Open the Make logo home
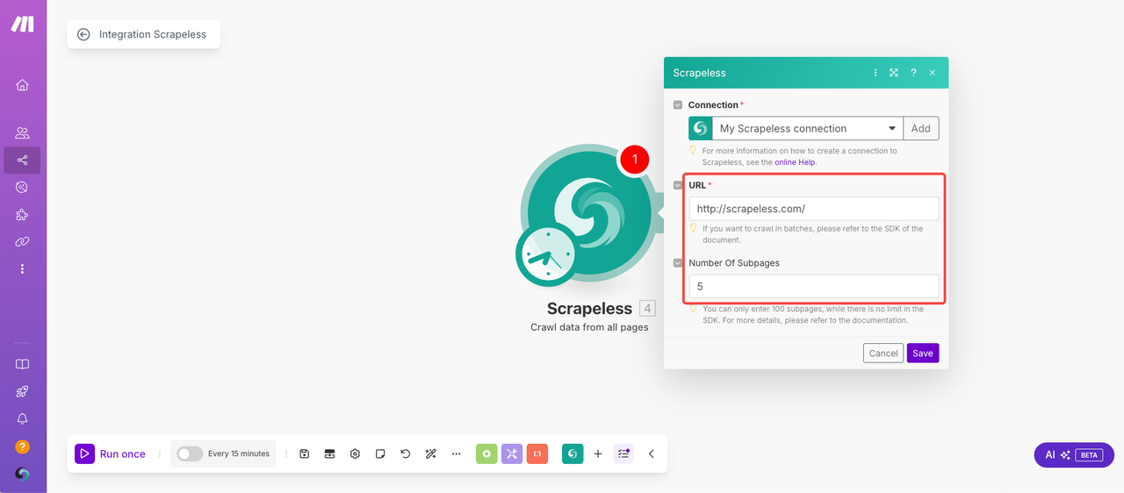The width and height of the screenshot is (1124, 493). click(22, 24)
